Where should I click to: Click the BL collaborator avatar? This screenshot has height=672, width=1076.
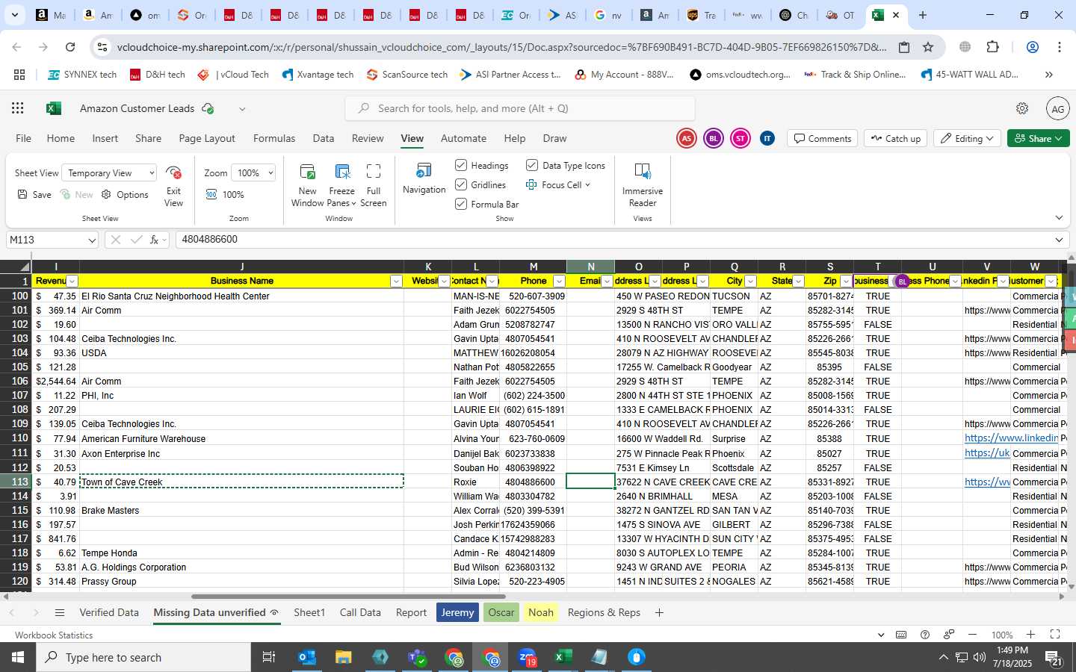point(713,139)
